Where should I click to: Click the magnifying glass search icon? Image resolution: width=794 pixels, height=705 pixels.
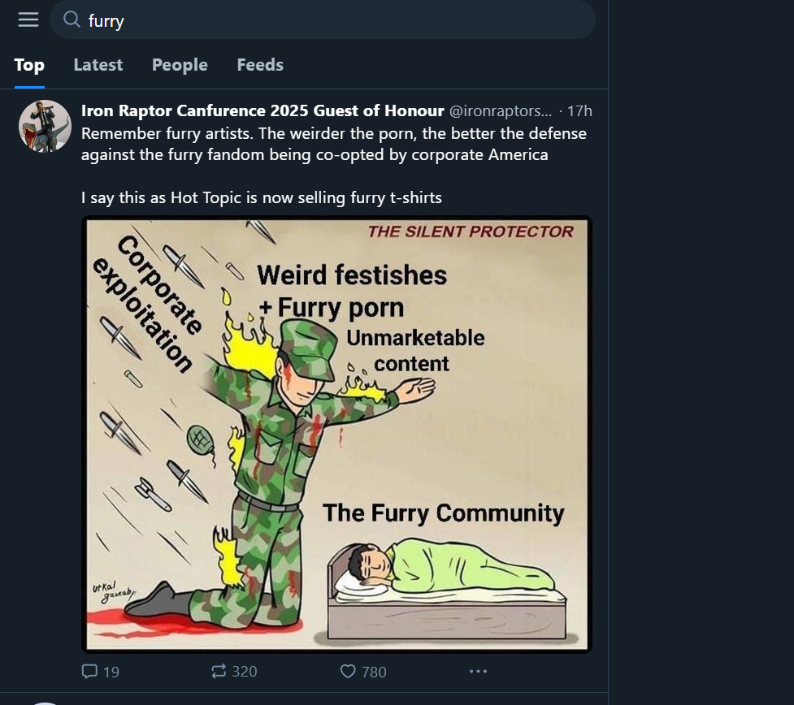coord(72,19)
